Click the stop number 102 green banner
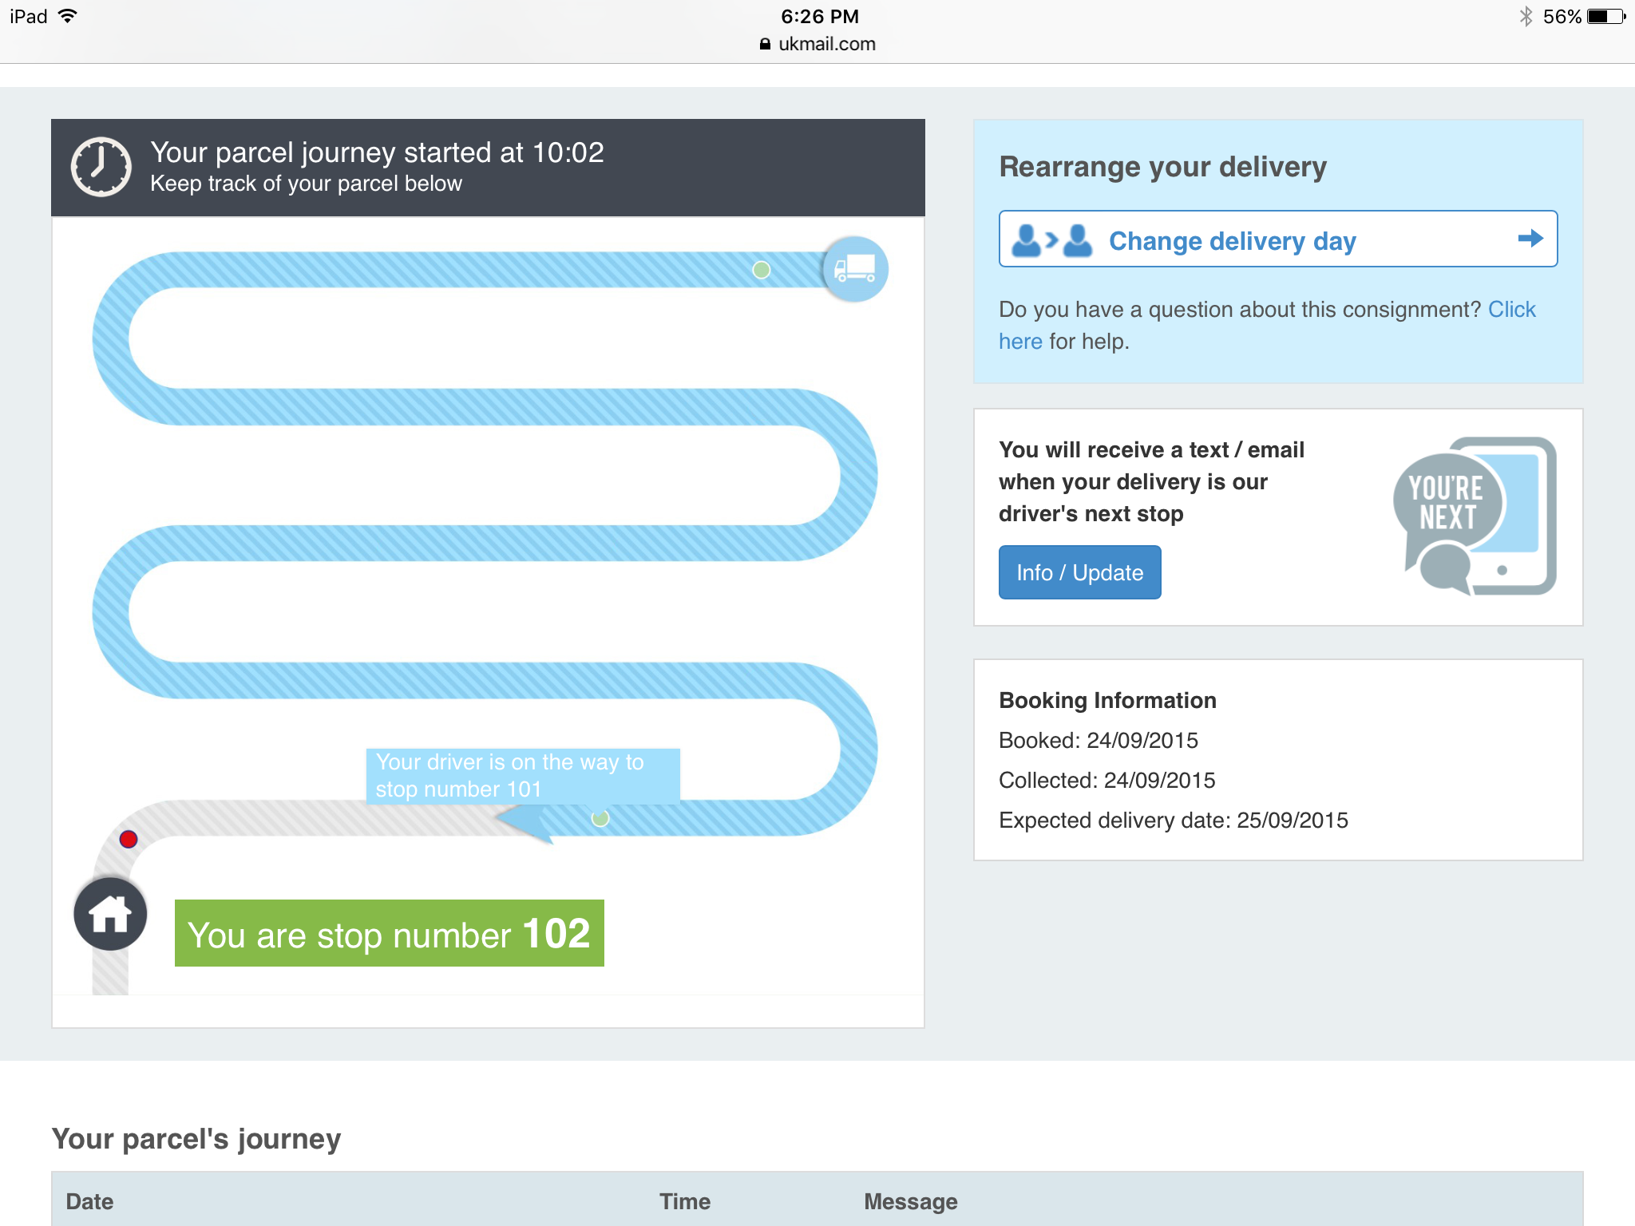 (389, 933)
